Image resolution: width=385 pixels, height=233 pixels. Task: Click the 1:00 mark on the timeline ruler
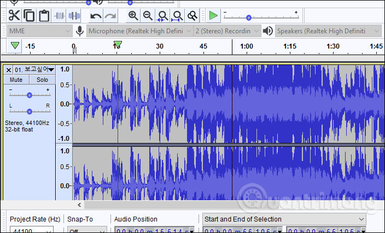(247, 46)
